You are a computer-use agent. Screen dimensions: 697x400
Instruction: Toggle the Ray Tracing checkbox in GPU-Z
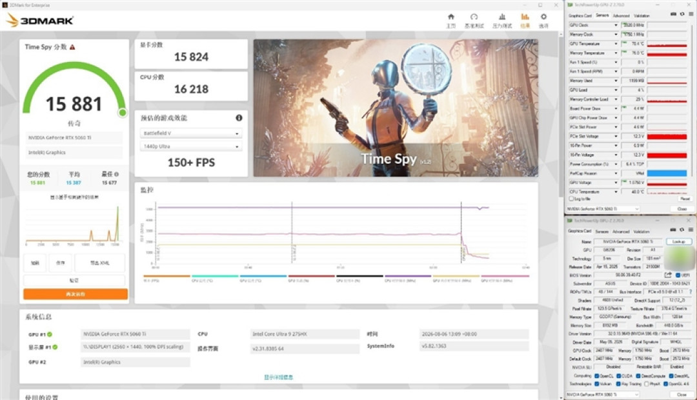tap(618, 384)
